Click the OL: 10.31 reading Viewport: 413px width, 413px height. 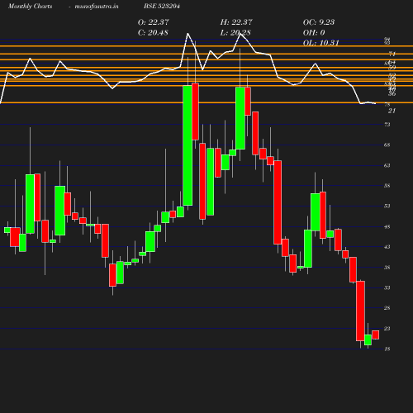[x=320, y=43]
